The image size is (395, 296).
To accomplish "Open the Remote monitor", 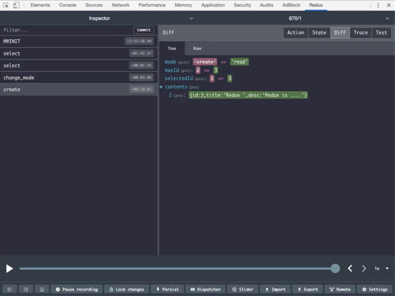I will pyautogui.click(x=340, y=289).
